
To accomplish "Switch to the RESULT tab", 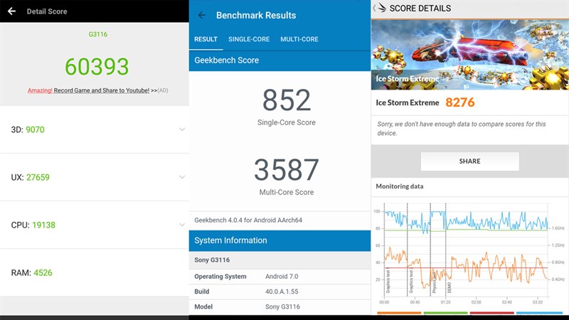I will tap(206, 39).
